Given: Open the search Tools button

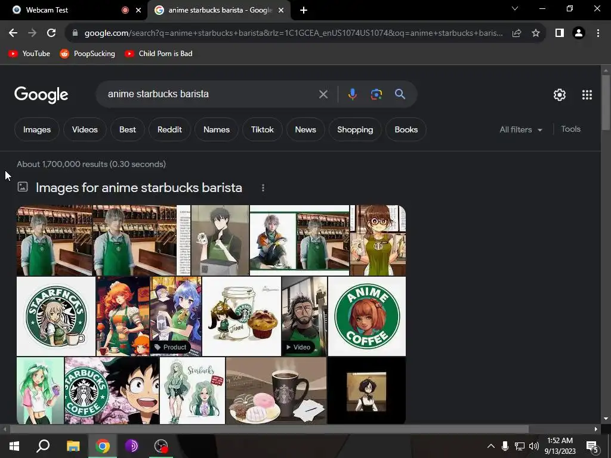Looking at the screenshot, I should pos(571,129).
